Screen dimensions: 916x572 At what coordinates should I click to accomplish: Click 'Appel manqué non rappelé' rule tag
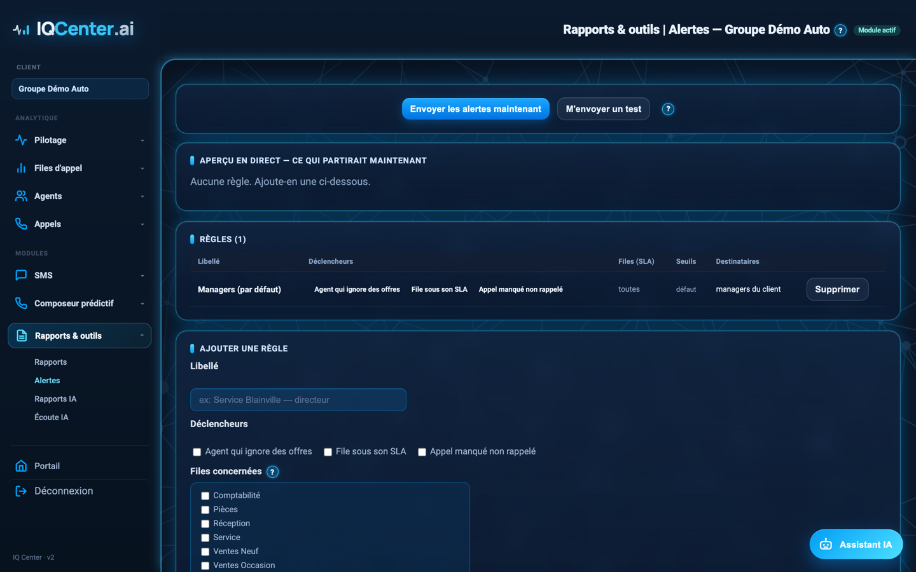coord(521,289)
